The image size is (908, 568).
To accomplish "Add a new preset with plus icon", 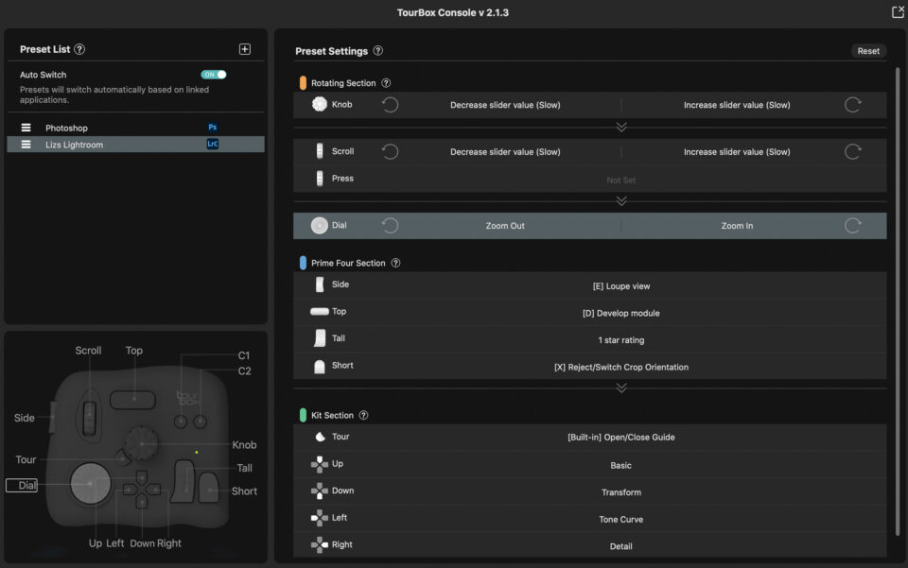I will 245,49.
